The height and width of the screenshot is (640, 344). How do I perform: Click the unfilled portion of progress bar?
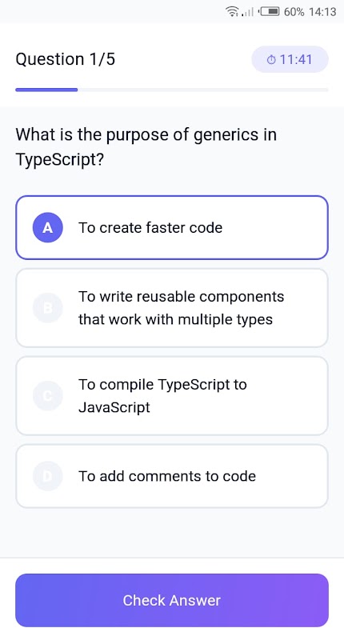pyautogui.click(x=203, y=90)
